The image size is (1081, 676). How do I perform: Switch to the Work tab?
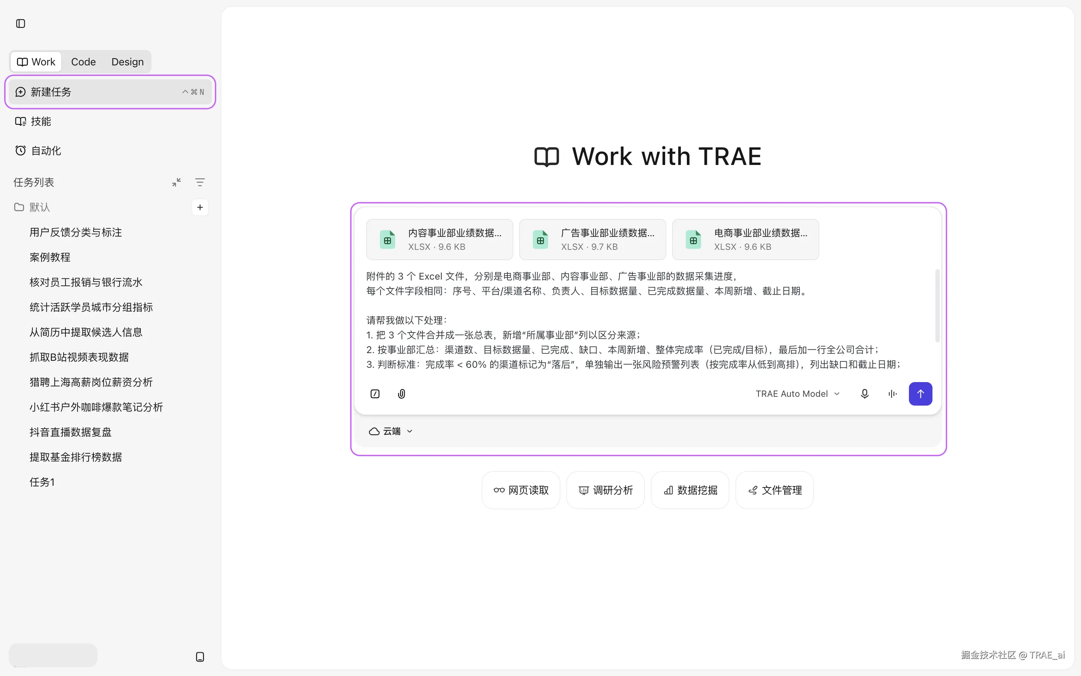[36, 62]
